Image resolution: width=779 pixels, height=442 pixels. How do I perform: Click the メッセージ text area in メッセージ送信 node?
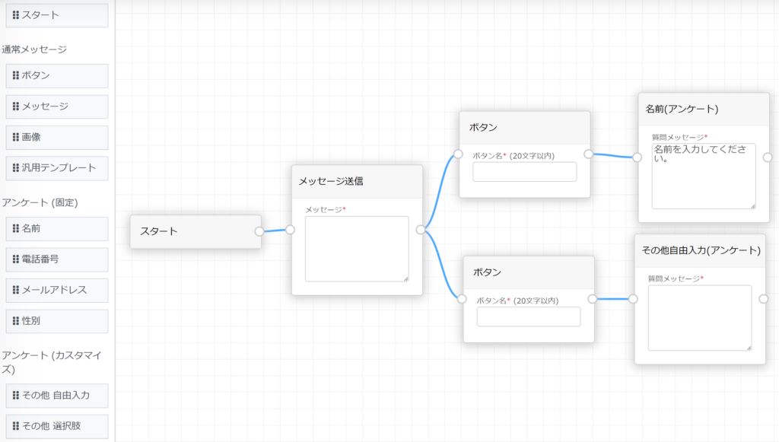357,249
